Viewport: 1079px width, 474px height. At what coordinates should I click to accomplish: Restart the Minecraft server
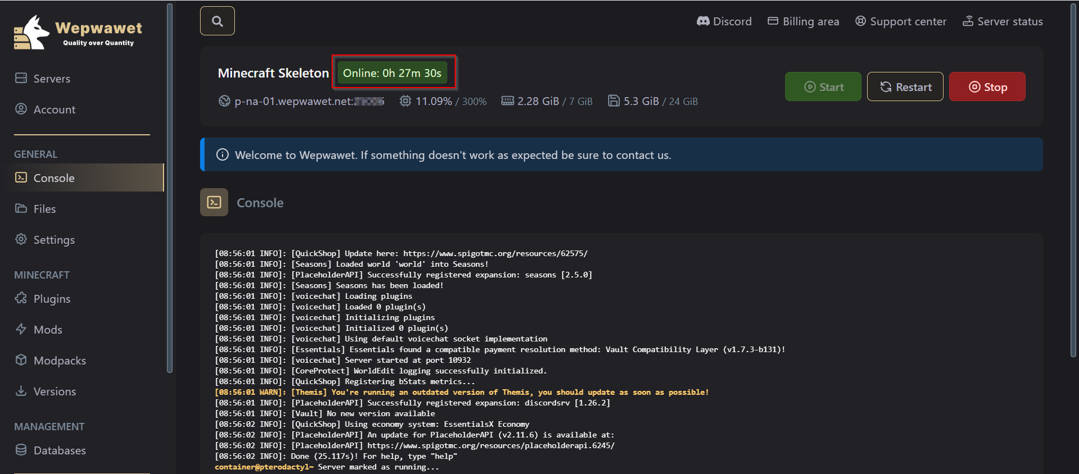click(905, 86)
